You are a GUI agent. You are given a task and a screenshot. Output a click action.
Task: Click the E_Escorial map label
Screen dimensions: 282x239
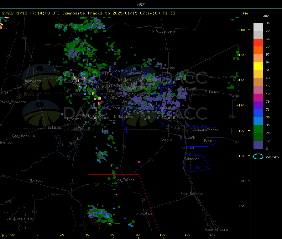point(116,108)
